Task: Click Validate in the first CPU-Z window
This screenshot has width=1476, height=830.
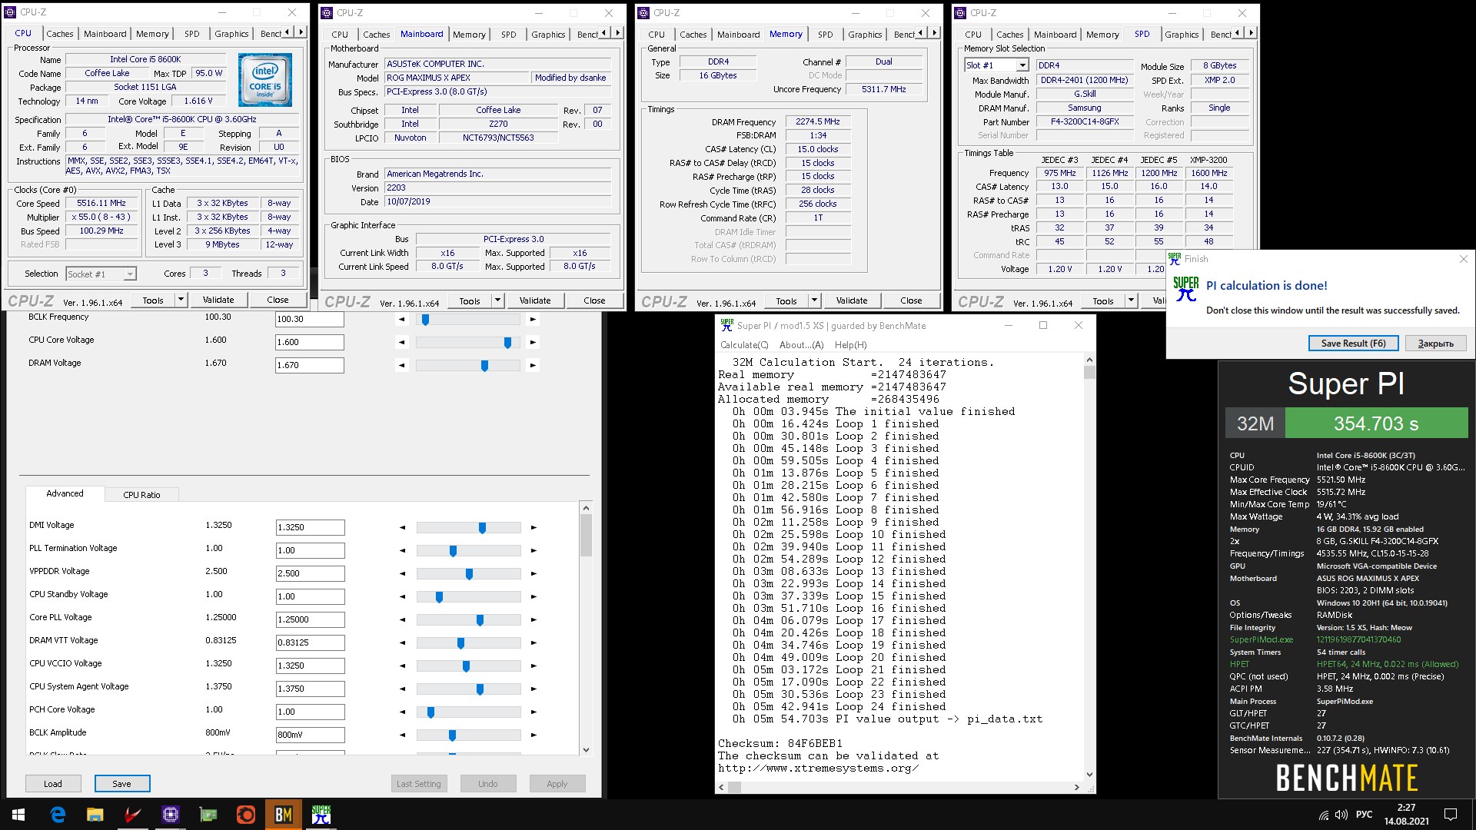Action: point(218,300)
